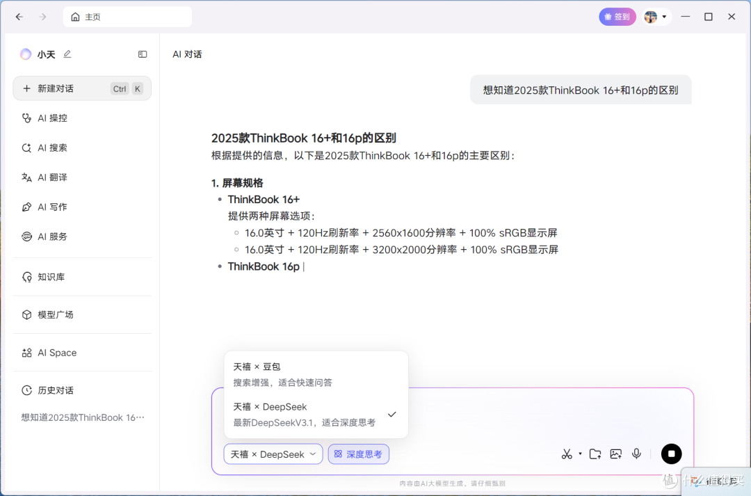
Task: Click the 历史对话 clock icon
Action: click(x=26, y=390)
